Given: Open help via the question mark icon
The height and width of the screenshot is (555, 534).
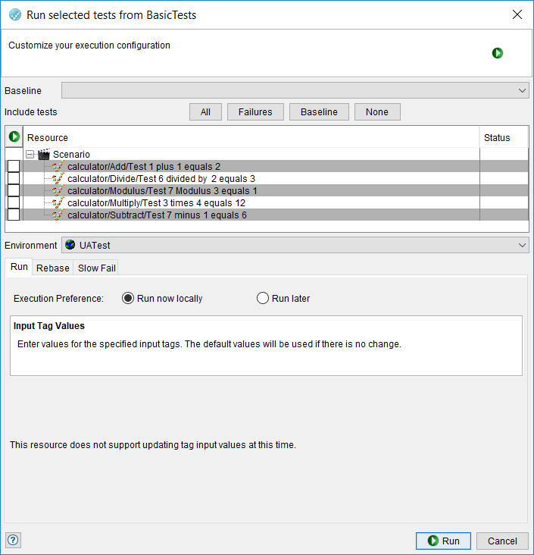Looking at the screenshot, I should pos(13,540).
